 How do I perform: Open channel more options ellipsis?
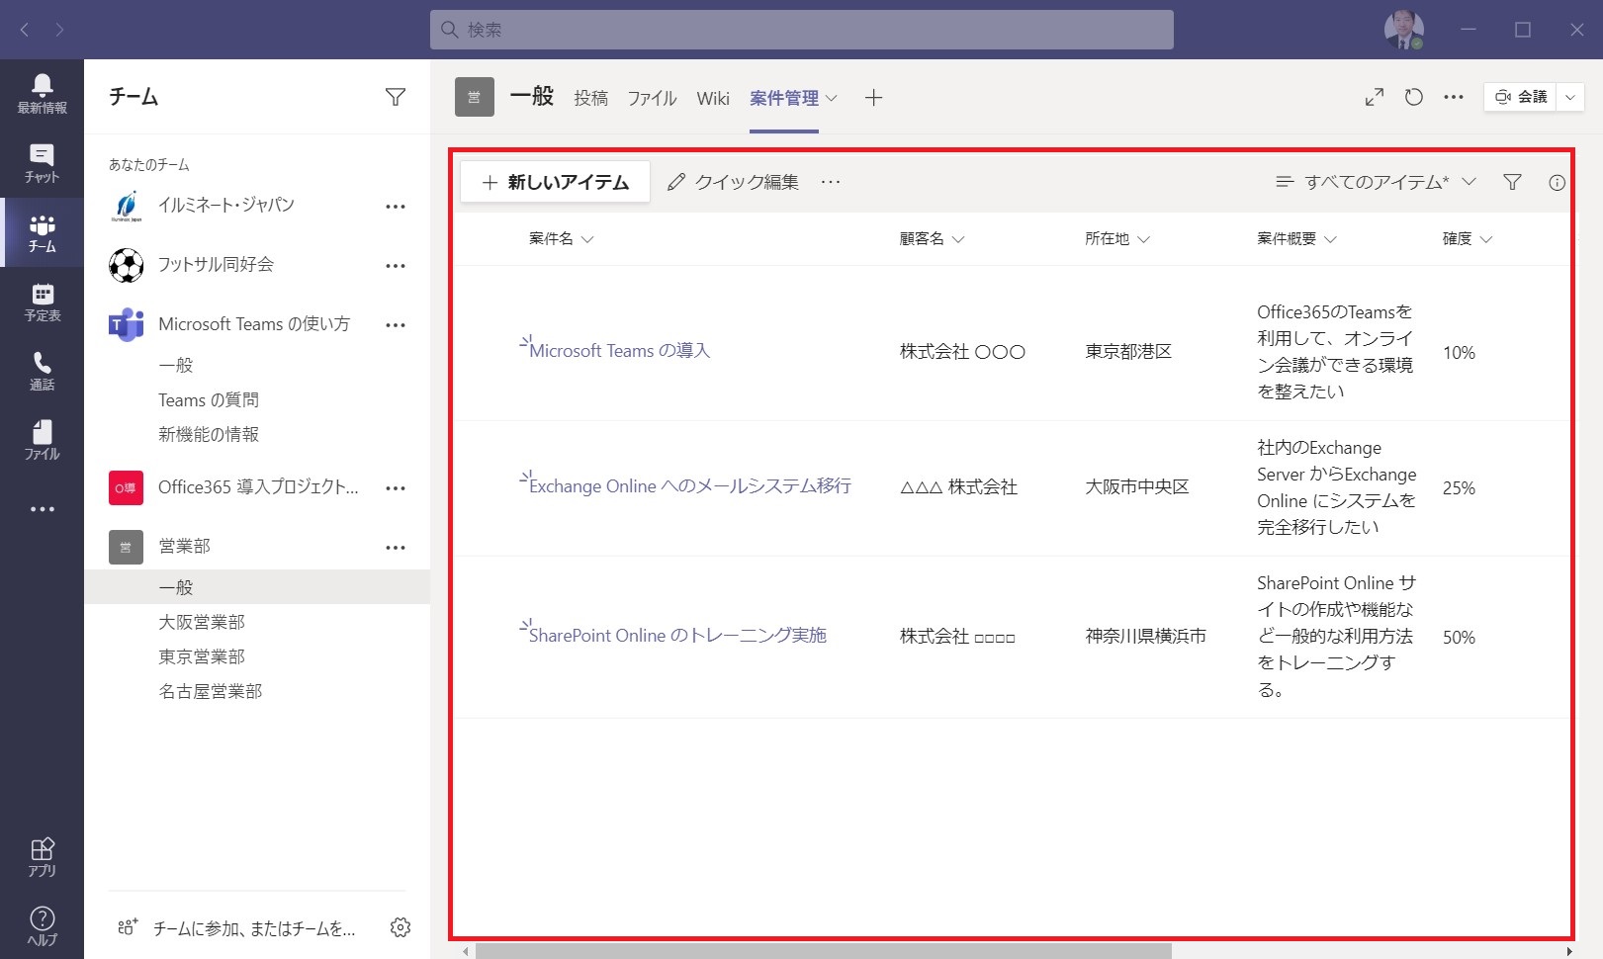coord(1454,97)
